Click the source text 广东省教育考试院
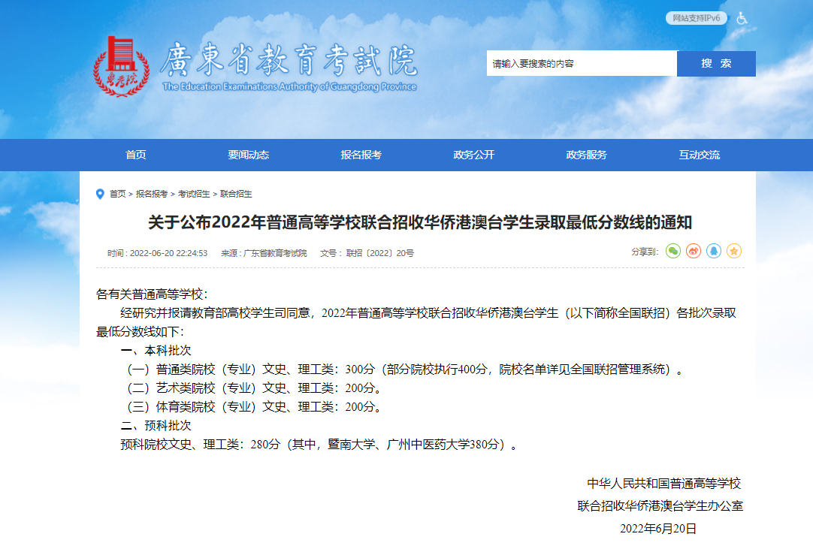 pos(275,253)
